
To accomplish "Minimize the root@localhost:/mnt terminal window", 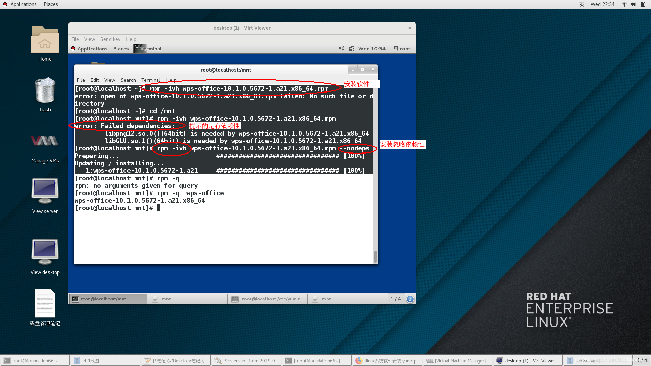I will tap(353, 69).
